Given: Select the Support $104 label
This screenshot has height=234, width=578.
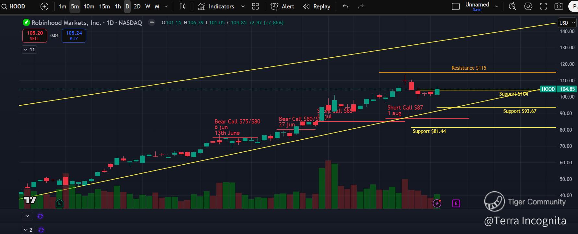Looking at the screenshot, I should tap(513, 94).
